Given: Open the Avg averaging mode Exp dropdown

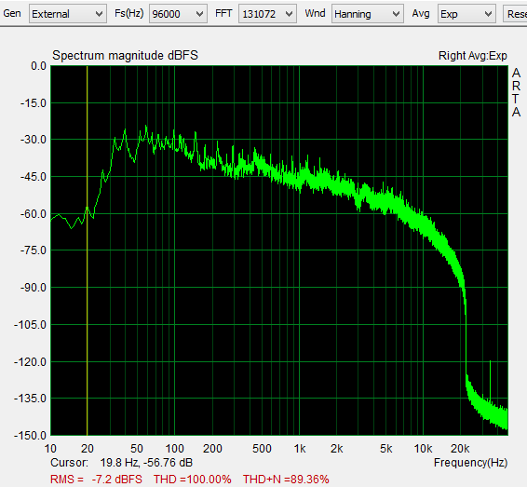Looking at the screenshot, I should click(466, 14).
